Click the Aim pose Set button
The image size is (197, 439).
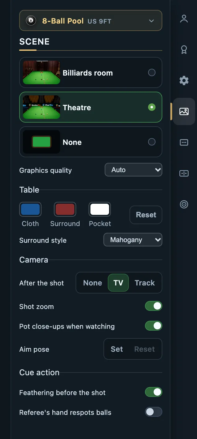[x=117, y=349]
